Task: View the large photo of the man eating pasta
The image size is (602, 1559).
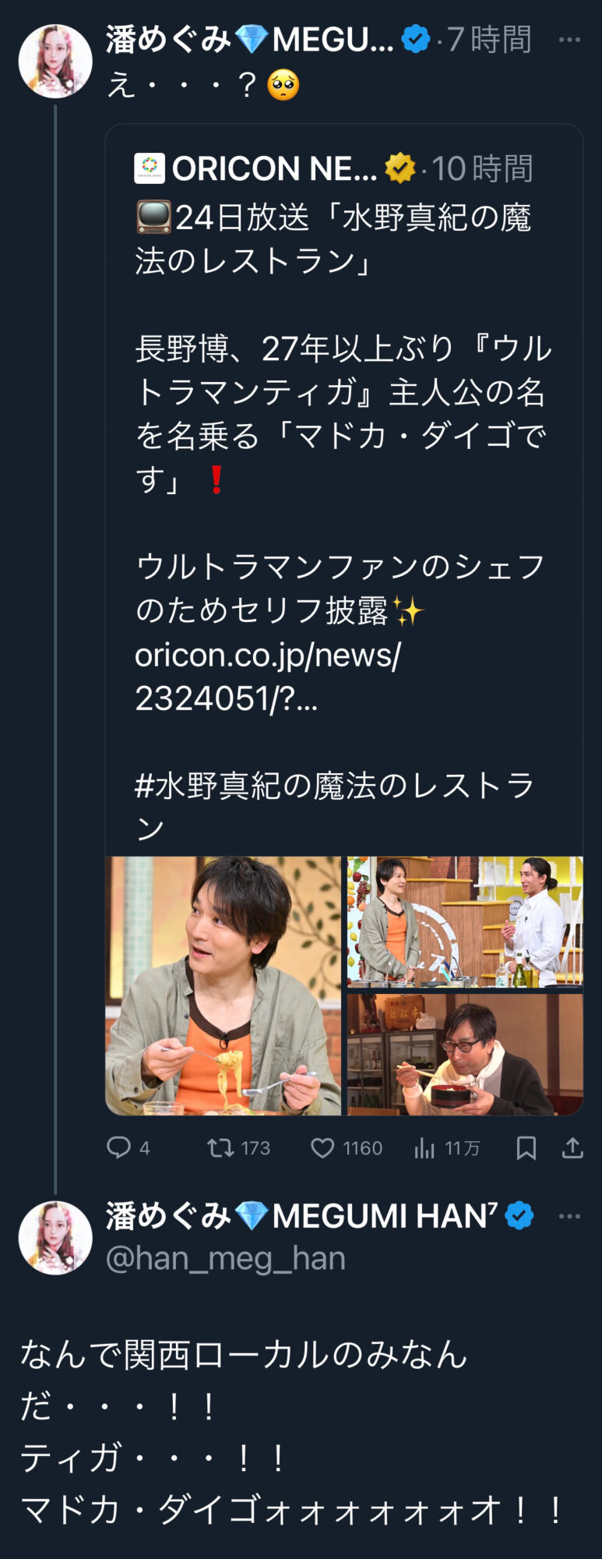Action: click(x=224, y=986)
